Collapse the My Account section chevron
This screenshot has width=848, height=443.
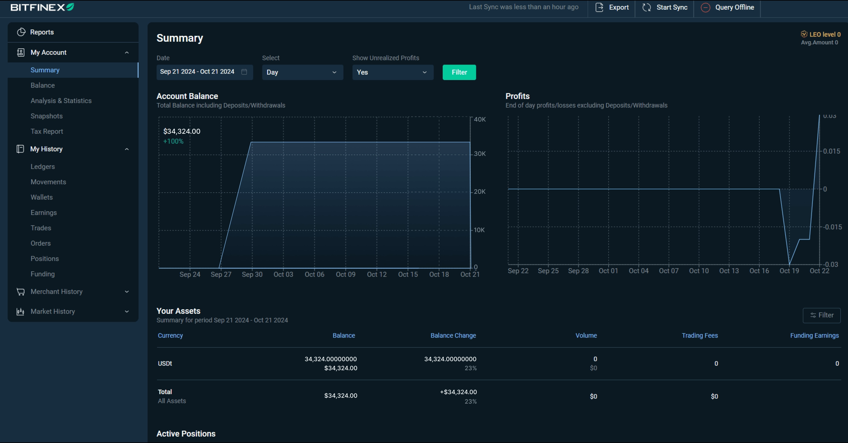click(127, 53)
